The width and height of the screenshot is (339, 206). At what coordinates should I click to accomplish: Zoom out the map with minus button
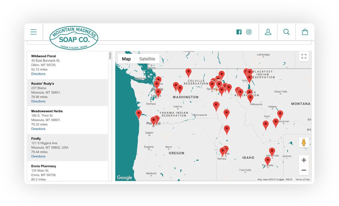point(304,170)
